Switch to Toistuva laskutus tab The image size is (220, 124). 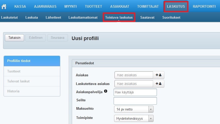(x=119, y=17)
